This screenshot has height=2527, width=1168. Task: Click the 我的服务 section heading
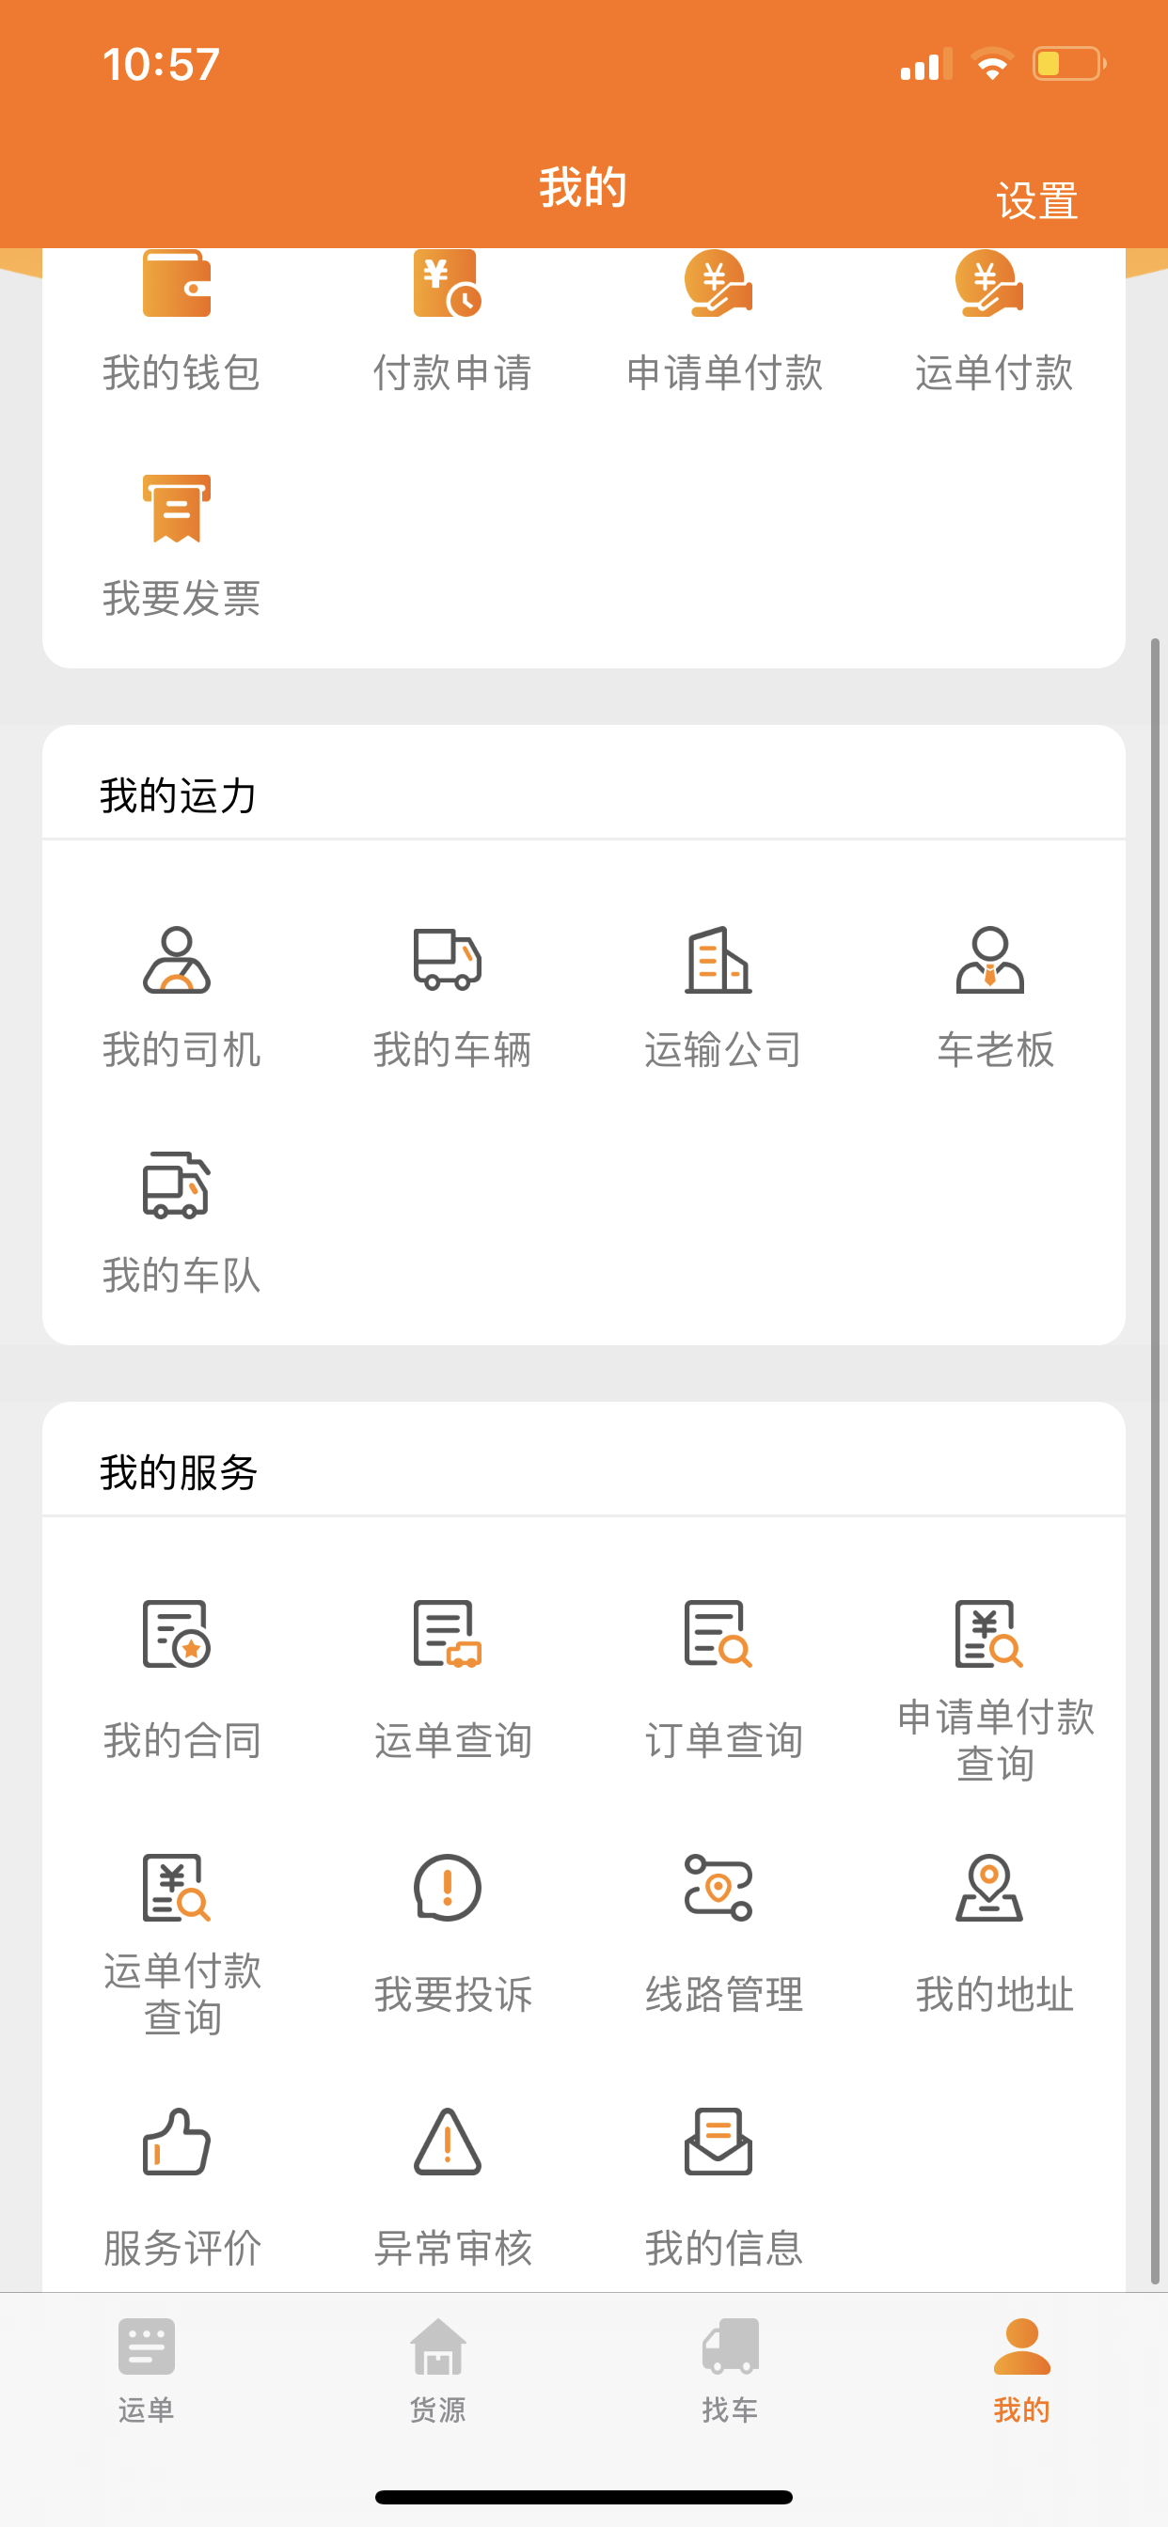point(178,1472)
